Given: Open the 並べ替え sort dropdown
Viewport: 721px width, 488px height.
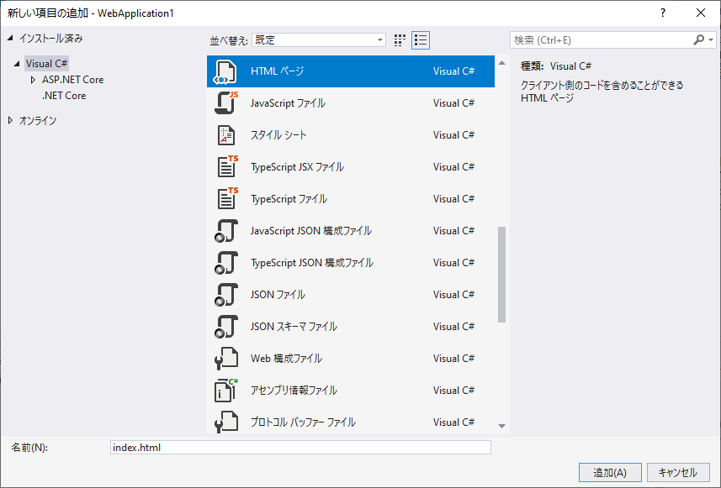Looking at the screenshot, I should pyautogui.click(x=319, y=40).
